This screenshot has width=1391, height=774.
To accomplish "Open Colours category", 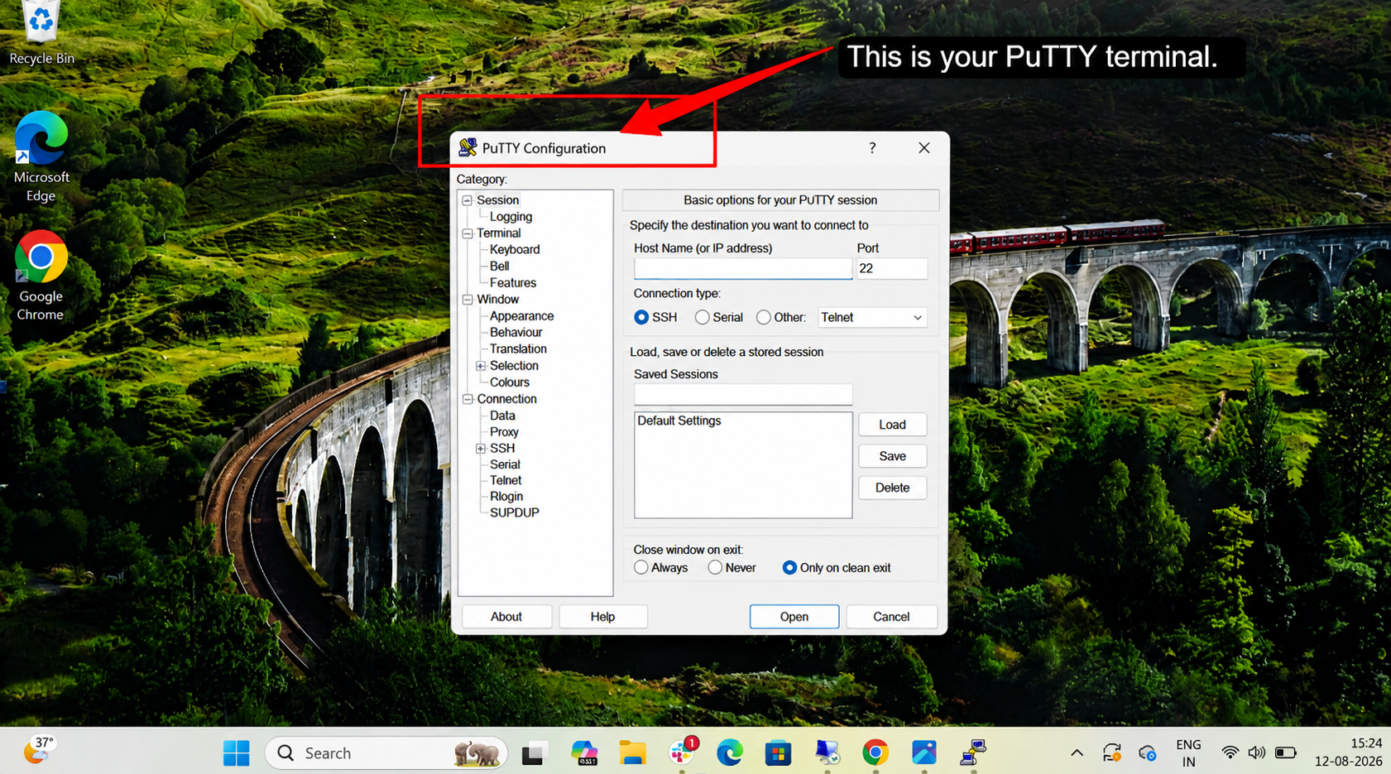I will click(509, 382).
